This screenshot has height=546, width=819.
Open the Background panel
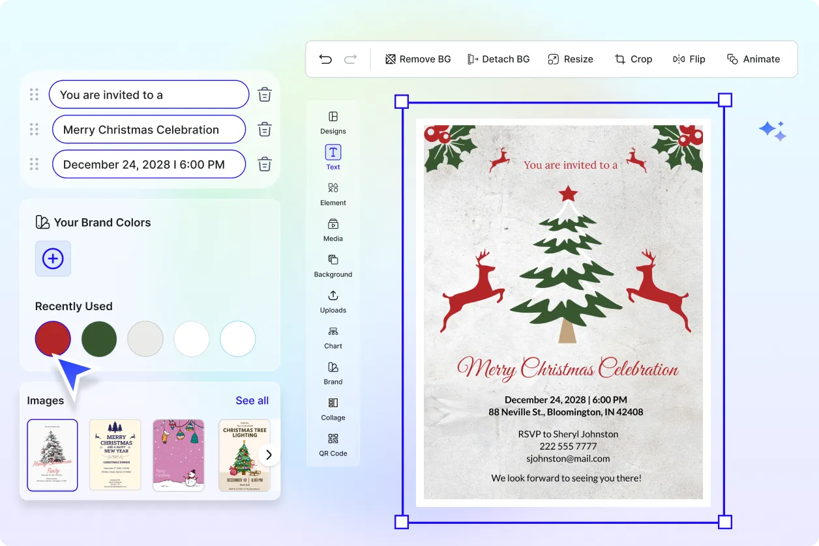[333, 266]
